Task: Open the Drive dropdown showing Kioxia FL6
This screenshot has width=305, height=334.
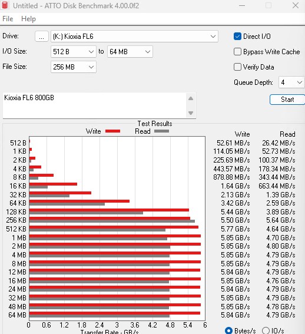Action: click(x=134, y=37)
